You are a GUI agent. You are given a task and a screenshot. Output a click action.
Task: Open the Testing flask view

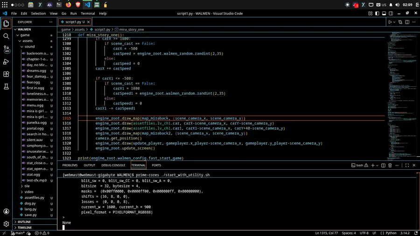tap(6, 86)
